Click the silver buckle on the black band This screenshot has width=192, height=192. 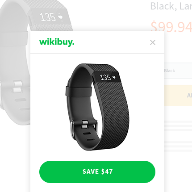point(84,125)
